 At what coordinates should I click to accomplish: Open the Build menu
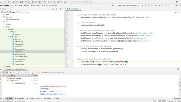[x=41, y=2]
